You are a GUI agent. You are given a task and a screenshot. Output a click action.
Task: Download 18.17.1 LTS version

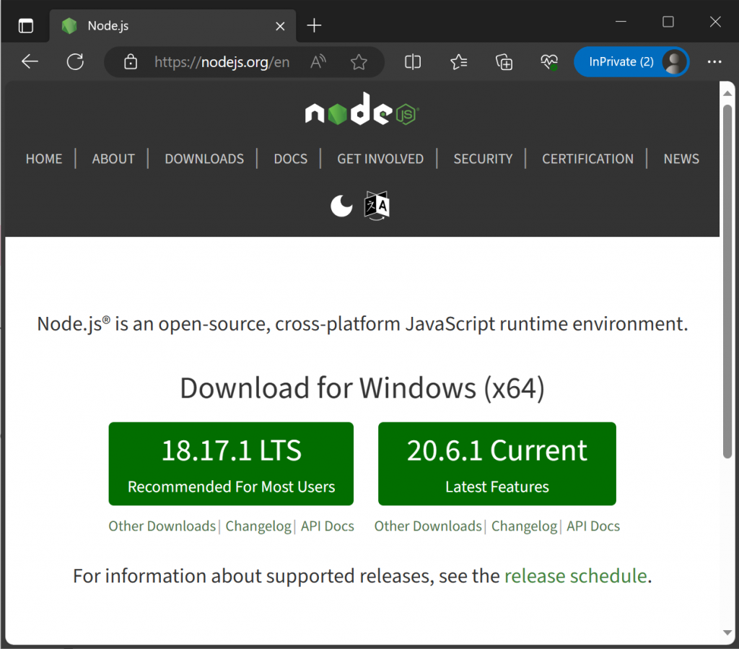coord(231,463)
